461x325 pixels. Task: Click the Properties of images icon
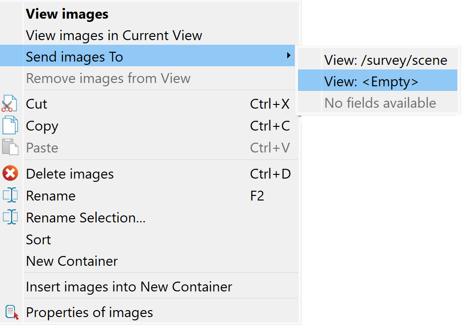pyautogui.click(x=12, y=312)
